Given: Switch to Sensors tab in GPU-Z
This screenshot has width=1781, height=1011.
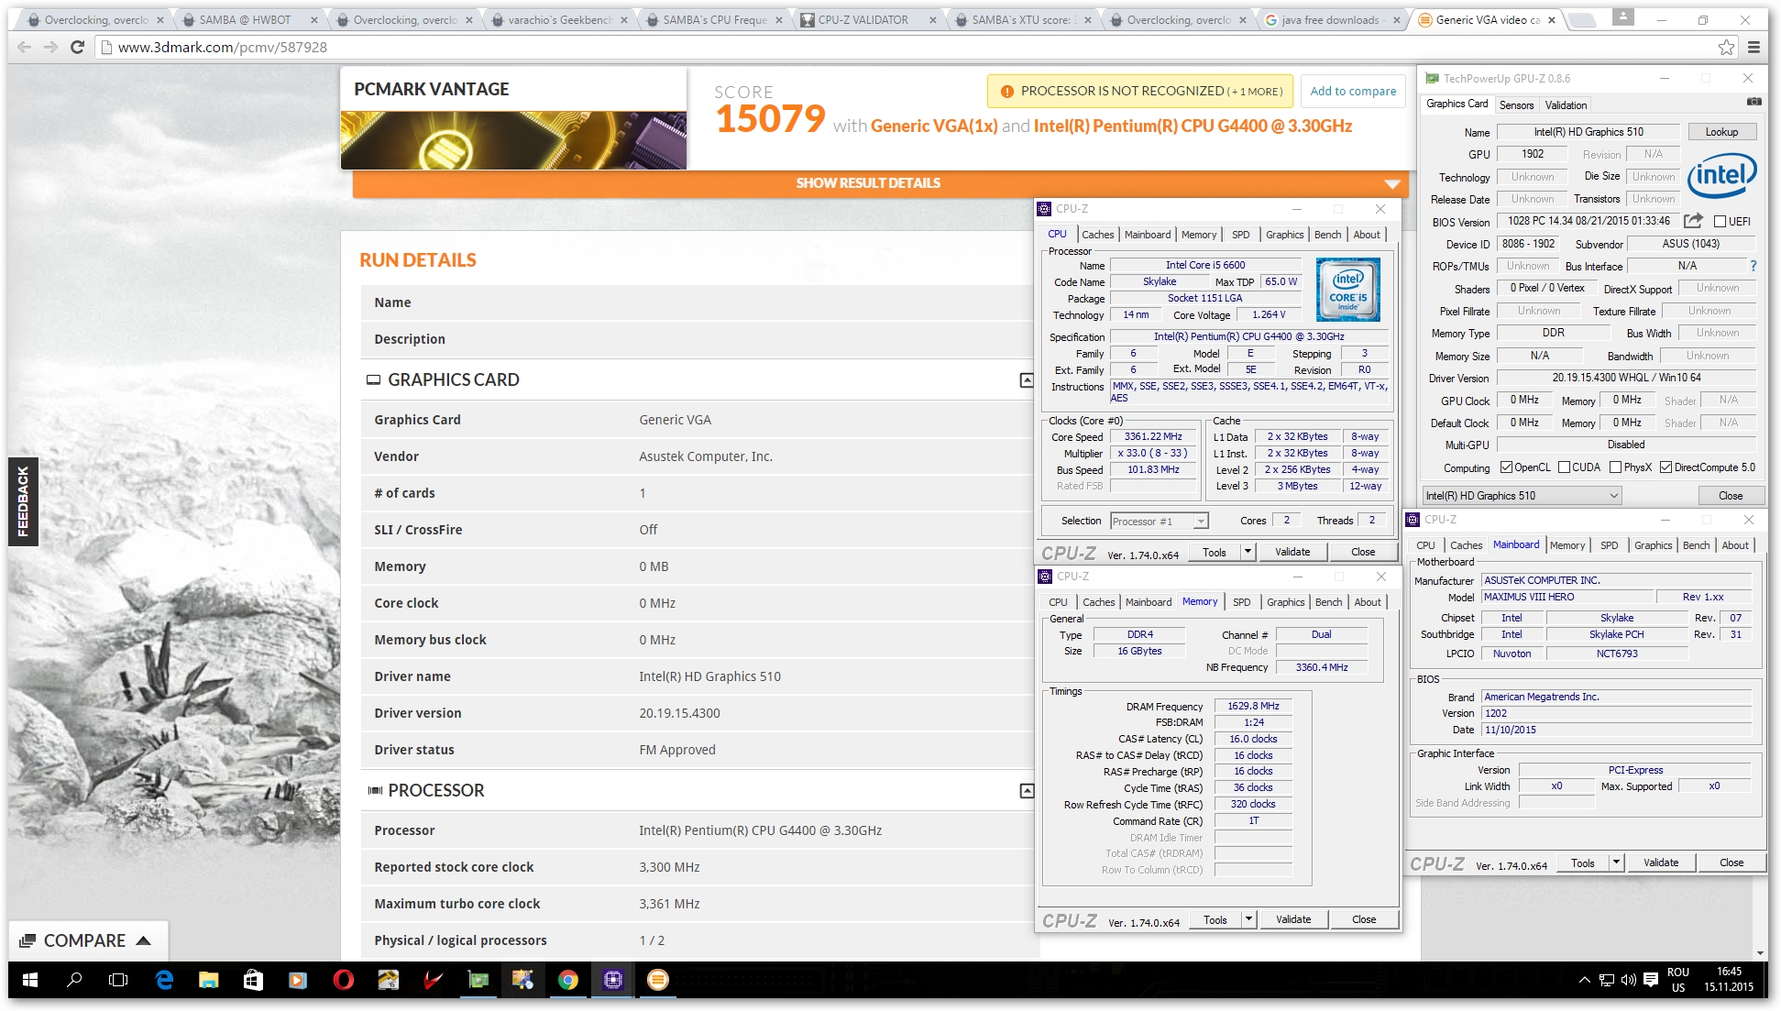Looking at the screenshot, I should click(x=1516, y=105).
